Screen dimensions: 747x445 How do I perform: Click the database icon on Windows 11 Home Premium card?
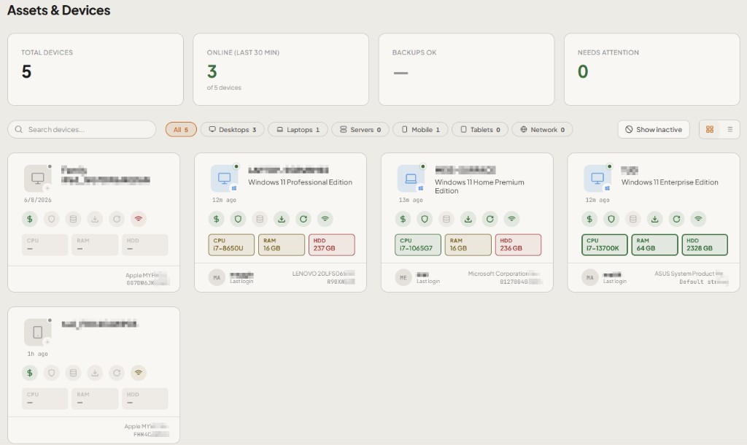(x=446, y=219)
